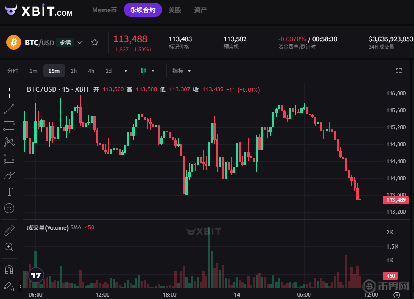
Task: Toggle BTC/USD favorite star
Action: tap(95, 43)
